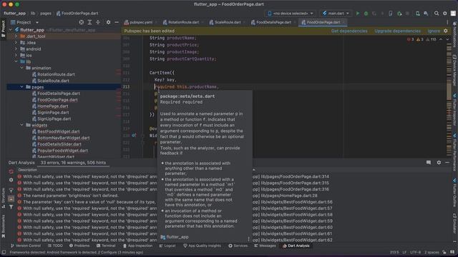Jump to next highlighted error arrow
The width and height of the screenshot is (458, 257).
[447, 39]
